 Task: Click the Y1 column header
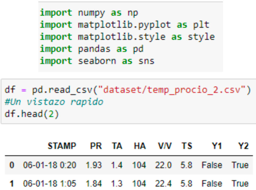[x=217, y=146]
